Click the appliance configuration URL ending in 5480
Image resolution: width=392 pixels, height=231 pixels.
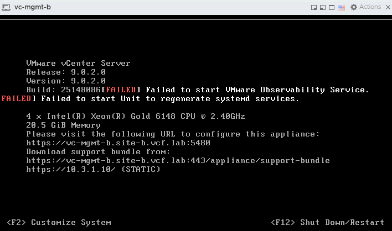(118, 143)
